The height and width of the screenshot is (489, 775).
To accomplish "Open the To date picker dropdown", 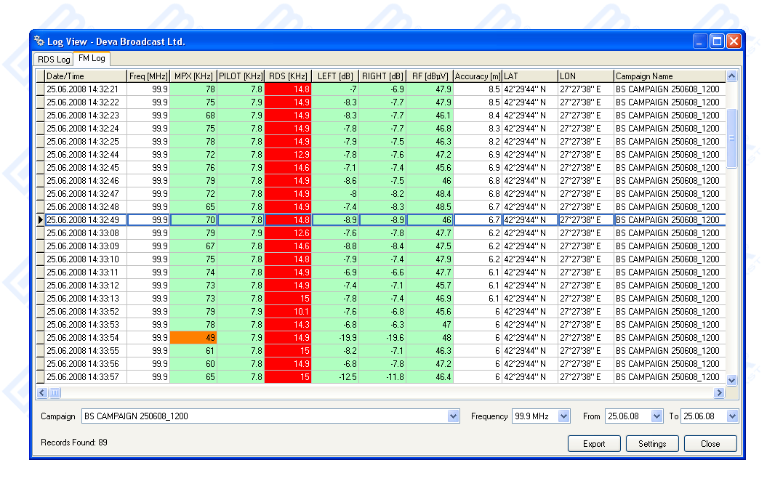I will (x=732, y=416).
